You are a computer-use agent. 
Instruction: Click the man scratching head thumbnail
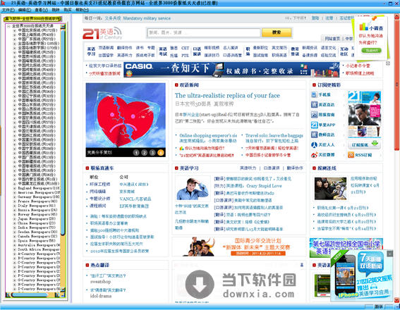(193, 189)
